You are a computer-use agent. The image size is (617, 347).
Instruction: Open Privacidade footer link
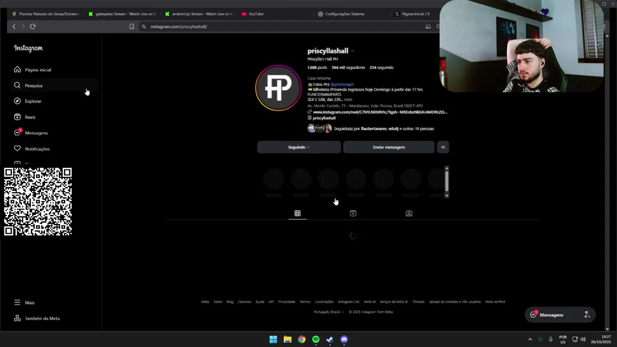(286, 302)
